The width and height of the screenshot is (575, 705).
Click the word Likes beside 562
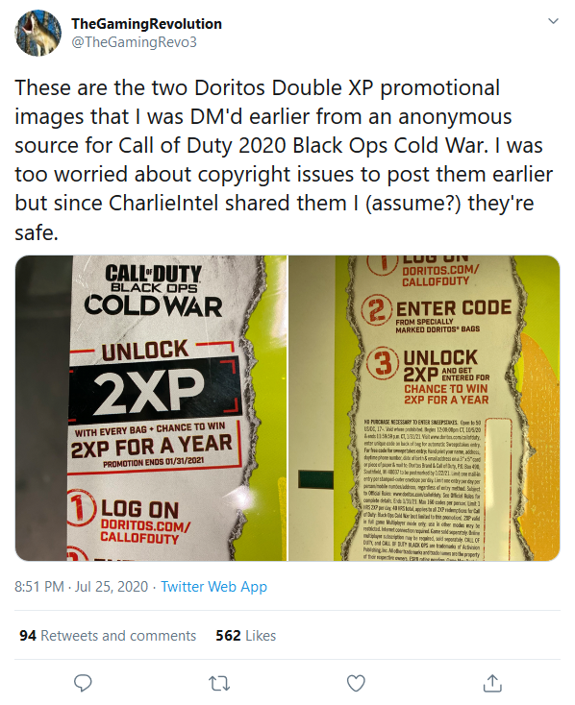pyautogui.click(x=261, y=635)
